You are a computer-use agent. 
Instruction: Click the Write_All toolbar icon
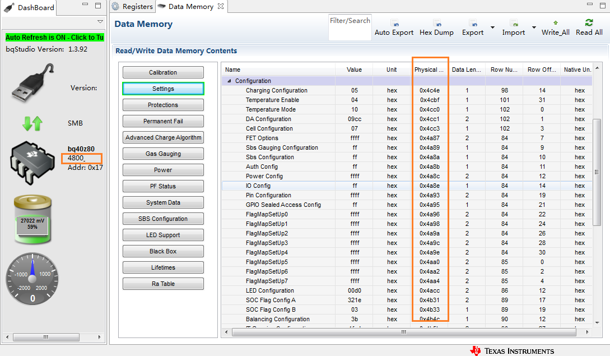point(556,23)
